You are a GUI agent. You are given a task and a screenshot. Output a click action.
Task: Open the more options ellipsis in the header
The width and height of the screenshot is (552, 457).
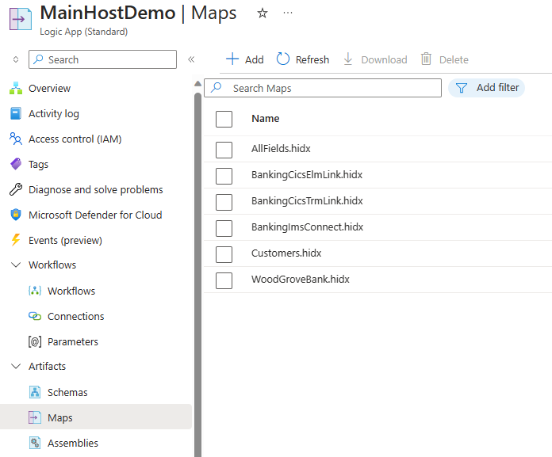[x=288, y=13]
